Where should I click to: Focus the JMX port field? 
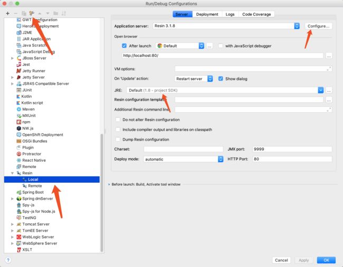292,149
